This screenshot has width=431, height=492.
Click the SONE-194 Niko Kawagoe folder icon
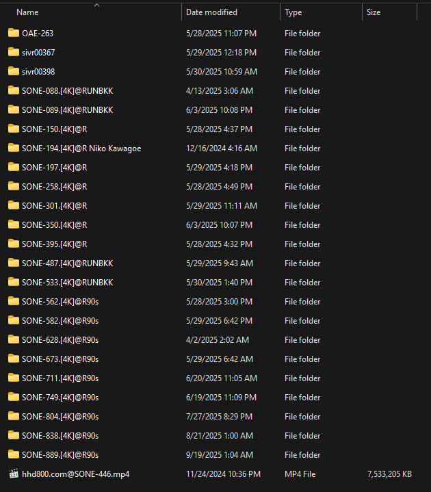(x=14, y=148)
